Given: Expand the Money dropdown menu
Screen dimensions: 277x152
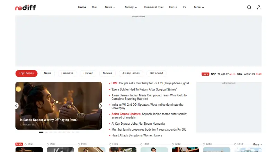Looking at the screenshot, I should click(131, 7).
